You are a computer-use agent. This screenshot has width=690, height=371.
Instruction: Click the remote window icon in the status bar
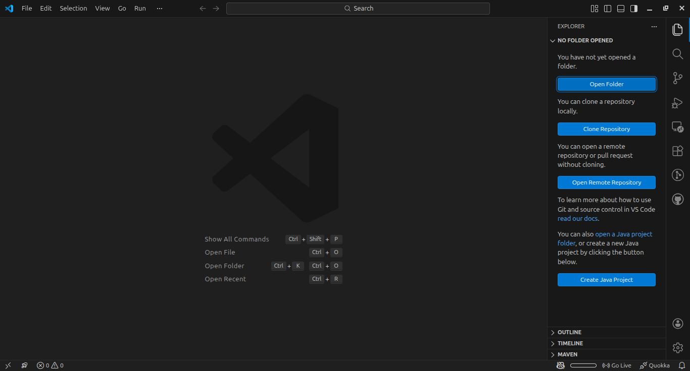8,365
